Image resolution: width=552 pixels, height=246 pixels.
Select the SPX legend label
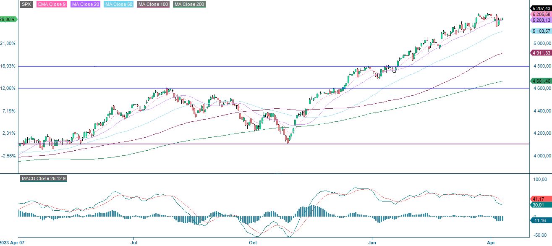coord(26,4)
